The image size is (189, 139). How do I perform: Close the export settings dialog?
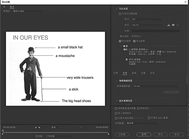185,2
